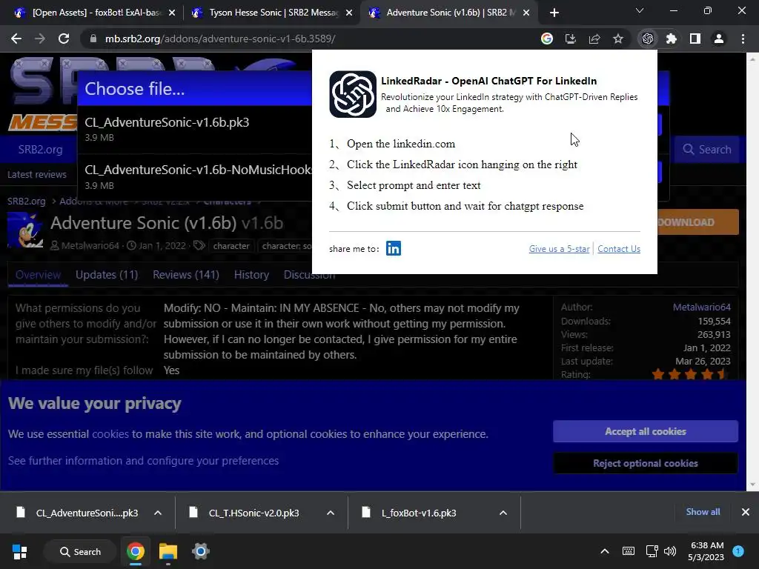Expand options for CL_AdventureSoni...pk3 download
Viewport: 759px width, 569px height.
tap(158, 513)
